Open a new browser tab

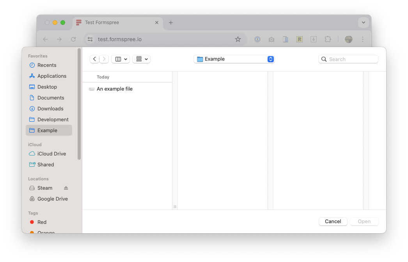click(170, 23)
